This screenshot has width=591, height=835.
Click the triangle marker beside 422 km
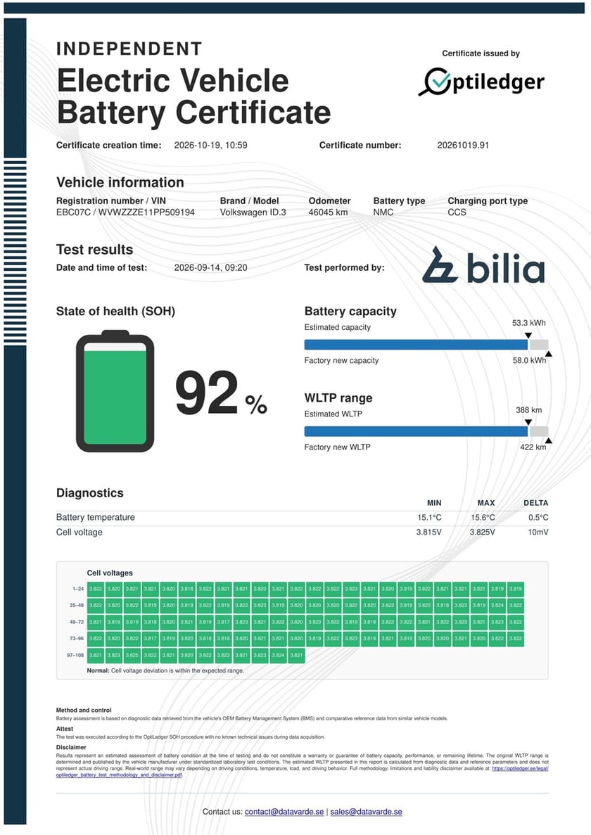(548, 441)
